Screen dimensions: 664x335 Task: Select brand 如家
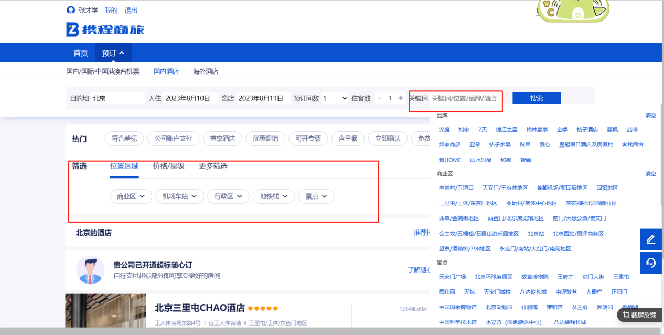click(464, 129)
